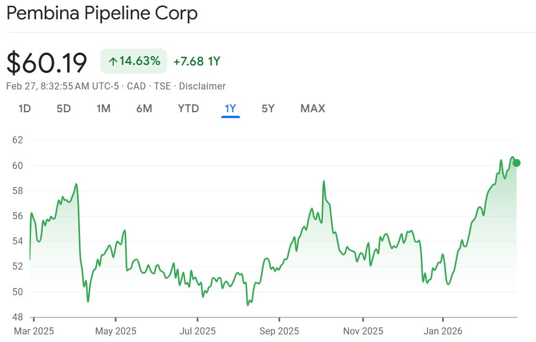Switch chart to 6M range
Screen dimensions: 536x342
point(144,108)
